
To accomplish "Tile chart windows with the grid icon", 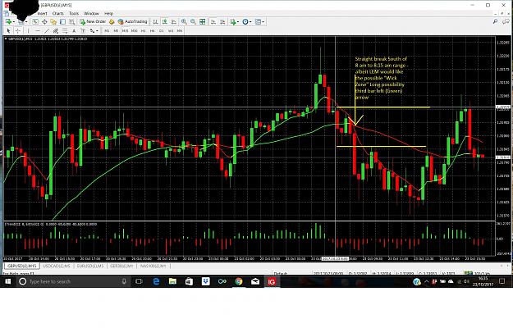I will click(x=203, y=22).
